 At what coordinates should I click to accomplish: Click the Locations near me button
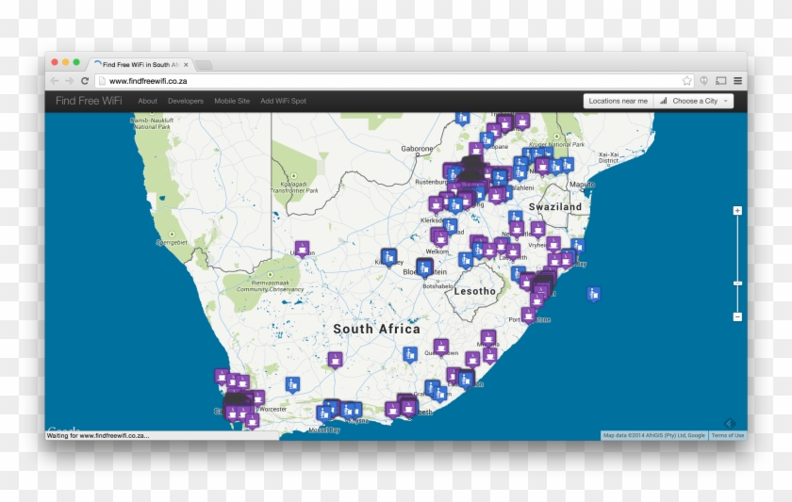pyautogui.click(x=619, y=101)
